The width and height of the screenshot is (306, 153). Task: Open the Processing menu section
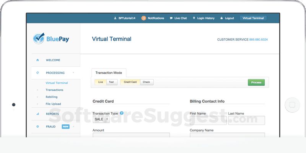[55, 73]
